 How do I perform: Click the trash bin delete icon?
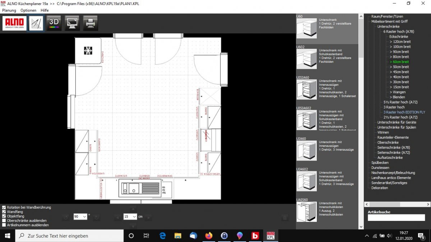(x=285, y=217)
